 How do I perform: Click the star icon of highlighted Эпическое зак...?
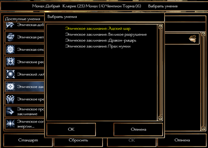click(x=10, y=86)
